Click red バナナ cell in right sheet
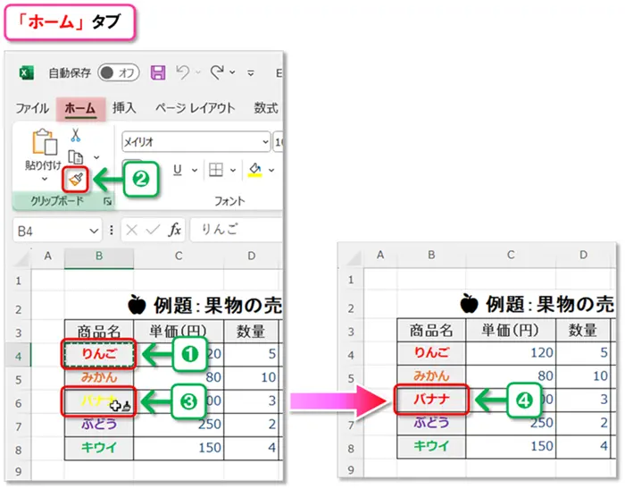Image resolution: width=625 pixels, height=489 pixels. coord(431,400)
